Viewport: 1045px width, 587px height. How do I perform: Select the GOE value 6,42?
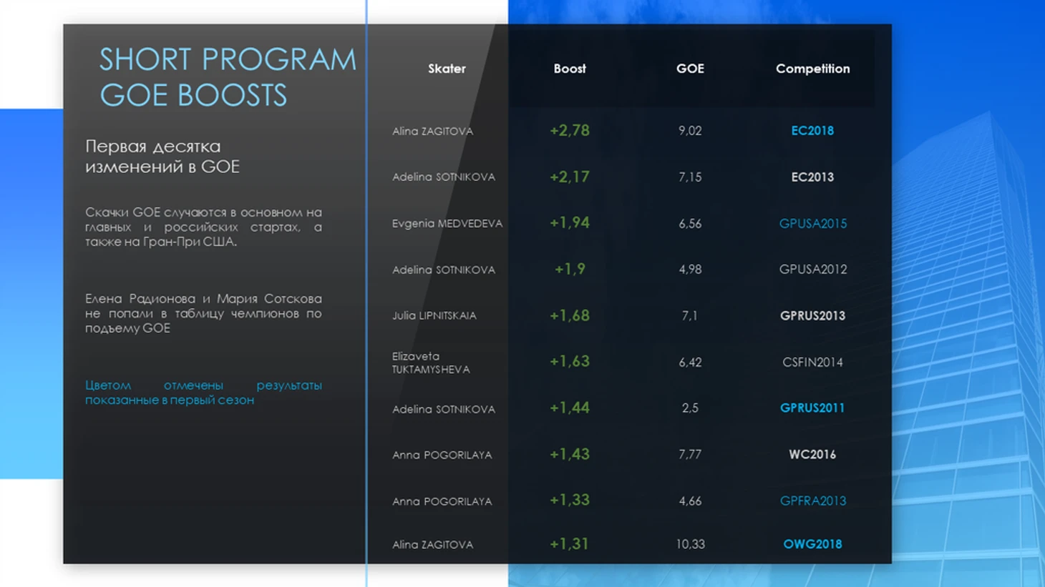tap(690, 362)
